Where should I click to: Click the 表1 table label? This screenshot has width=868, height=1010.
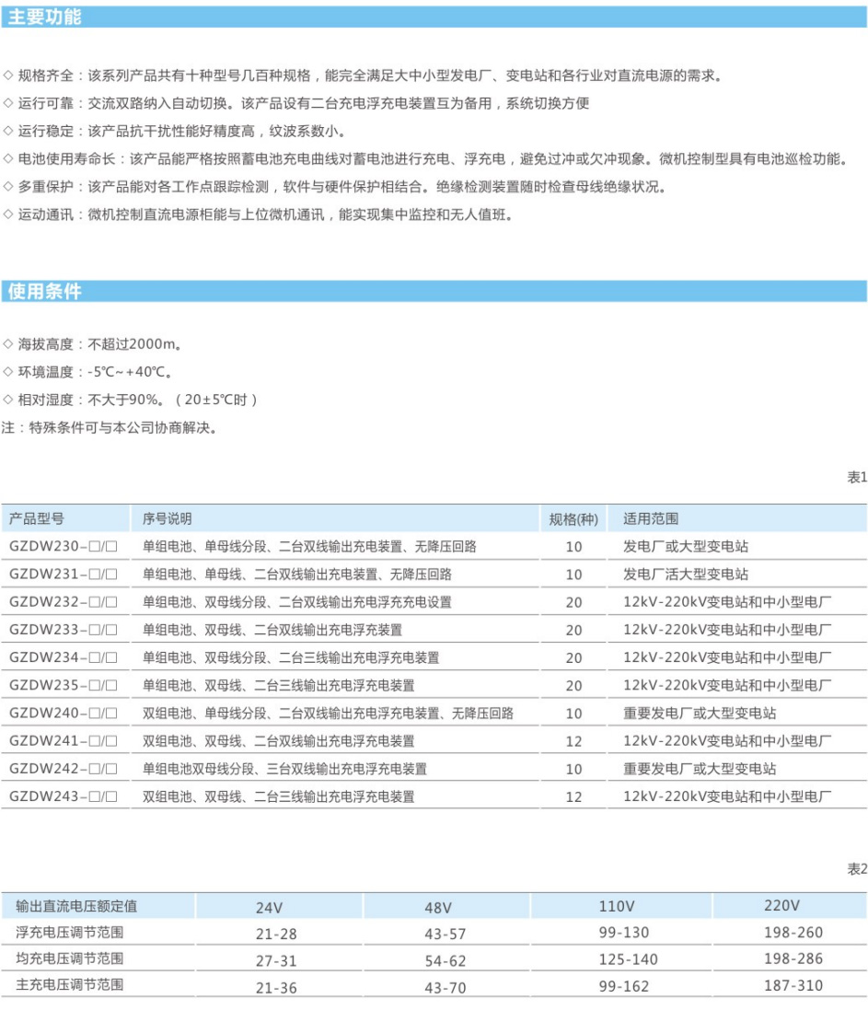point(856,477)
